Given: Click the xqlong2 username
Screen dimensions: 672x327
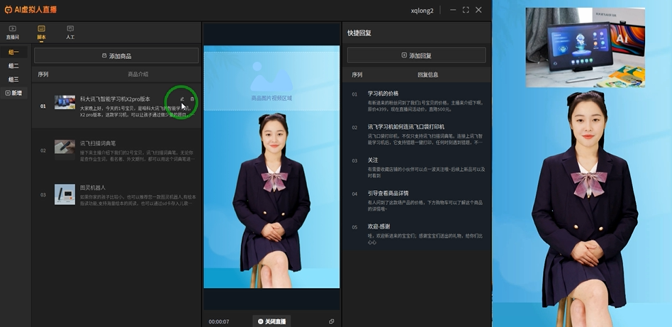Looking at the screenshot, I should (422, 11).
